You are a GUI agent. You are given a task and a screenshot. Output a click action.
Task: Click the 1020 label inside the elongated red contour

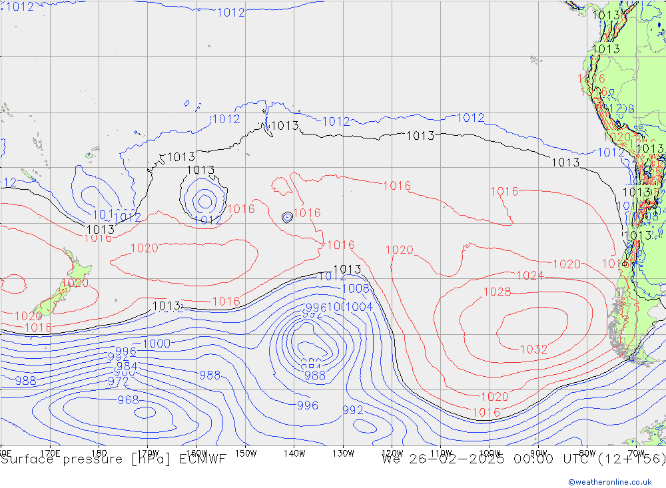(145, 248)
